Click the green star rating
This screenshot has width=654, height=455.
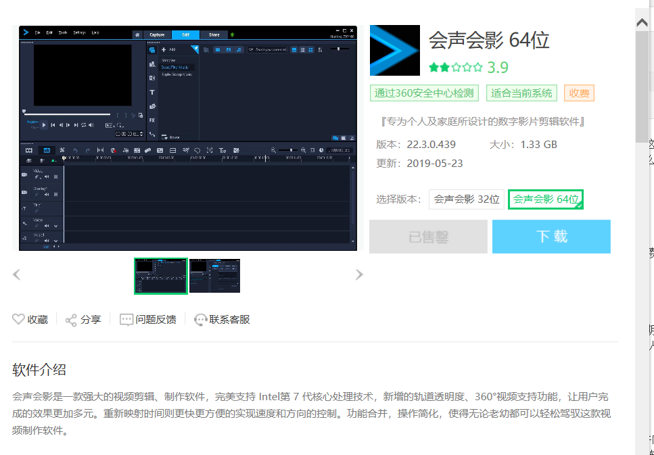click(x=456, y=67)
